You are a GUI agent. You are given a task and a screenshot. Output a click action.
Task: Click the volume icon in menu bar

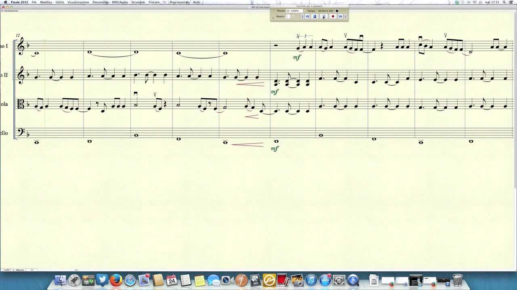tap(480, 2)
